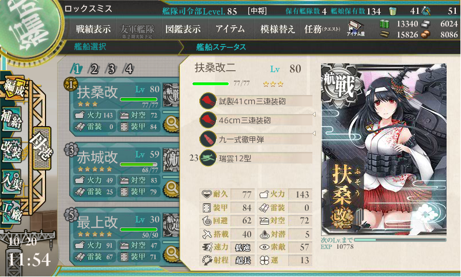This screenshot has height=277, width=461.
Task: Select fleet tab 2
Action: pos(94,69)
